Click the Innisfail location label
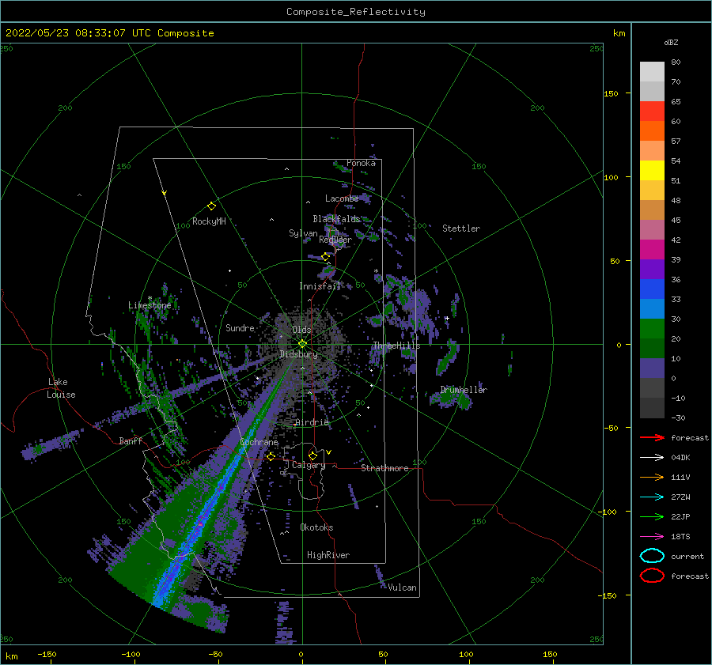 click(320, 286)
